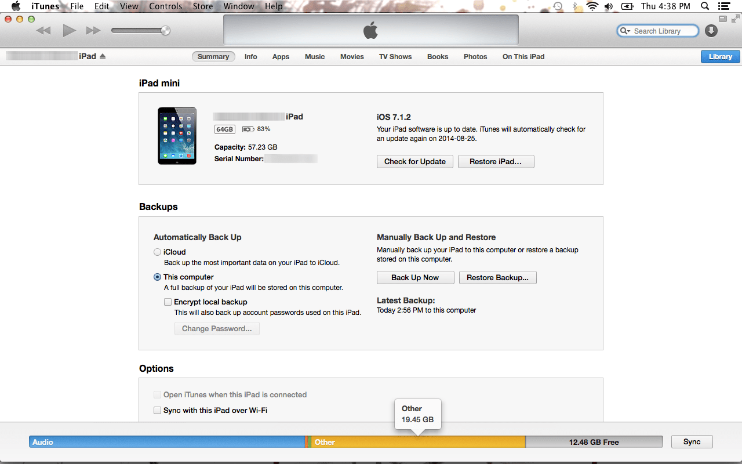Click Back Up Now
Viewport: 742px width, 464px height.
[415, 277]
